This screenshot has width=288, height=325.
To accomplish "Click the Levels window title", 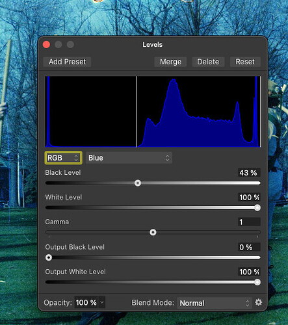I will (152, 45).
